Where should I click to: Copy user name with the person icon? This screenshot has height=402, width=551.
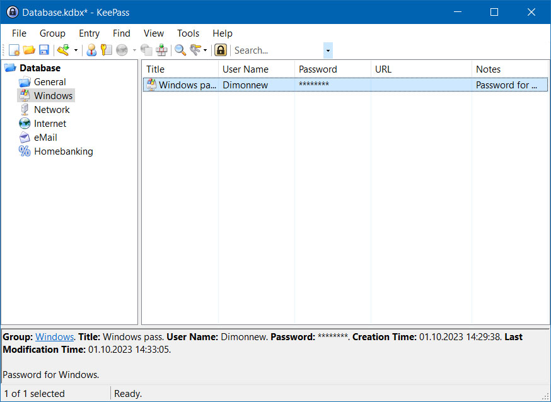[91, 50]
